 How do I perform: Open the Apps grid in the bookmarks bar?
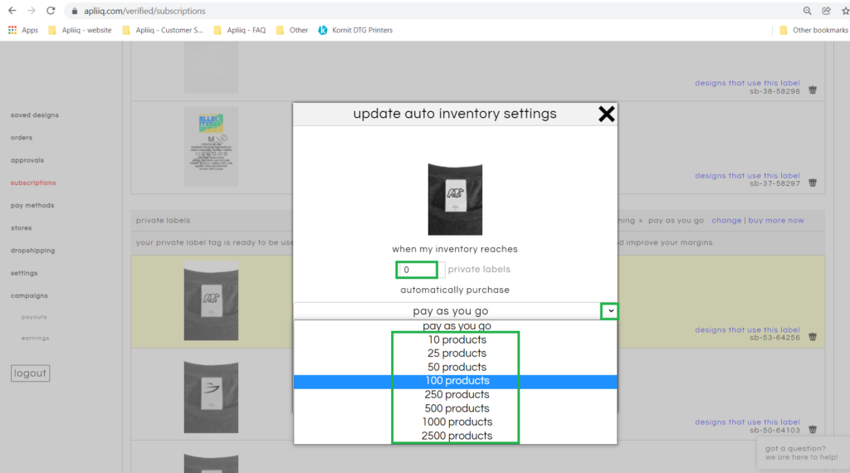[x=22, y=31]
